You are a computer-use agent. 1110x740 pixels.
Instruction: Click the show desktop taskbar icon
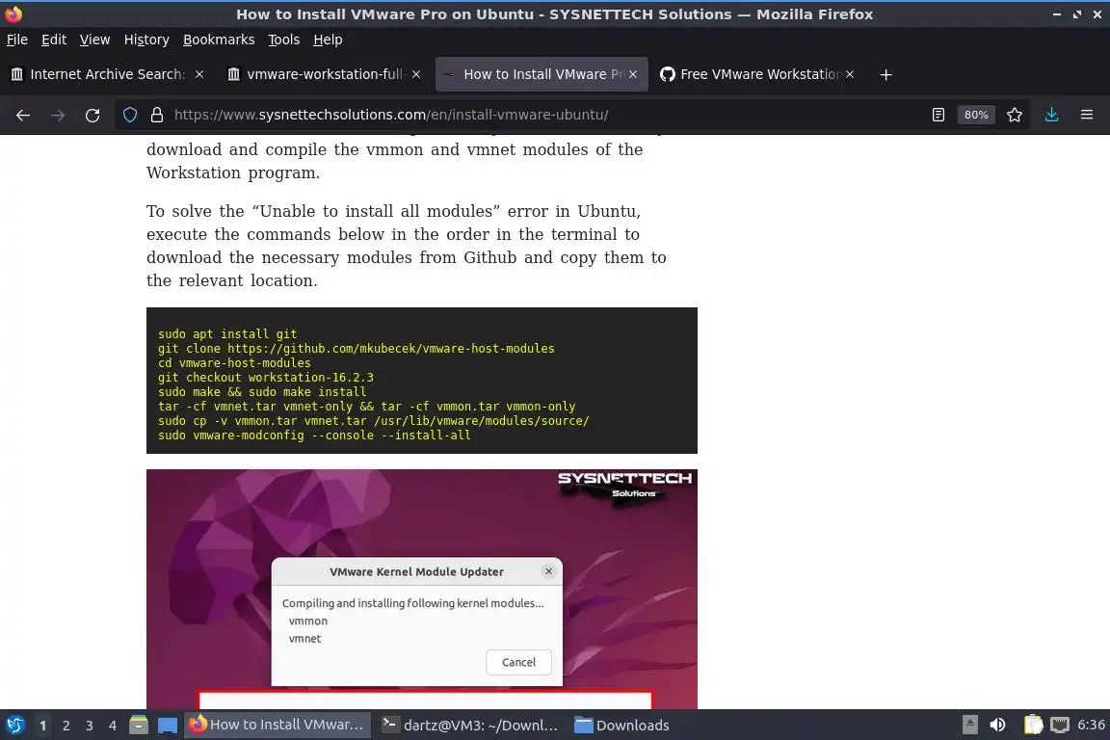[167, 726]
